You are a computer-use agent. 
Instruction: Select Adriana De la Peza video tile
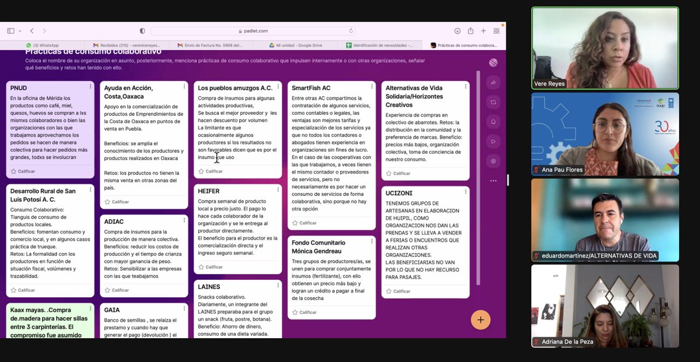605,306
